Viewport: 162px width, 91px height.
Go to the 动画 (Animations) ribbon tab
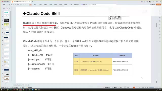point(51,5)
